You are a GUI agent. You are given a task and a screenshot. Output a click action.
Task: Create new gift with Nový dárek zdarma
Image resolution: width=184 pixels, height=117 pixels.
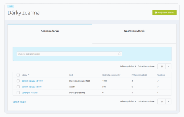coord(164,13)
